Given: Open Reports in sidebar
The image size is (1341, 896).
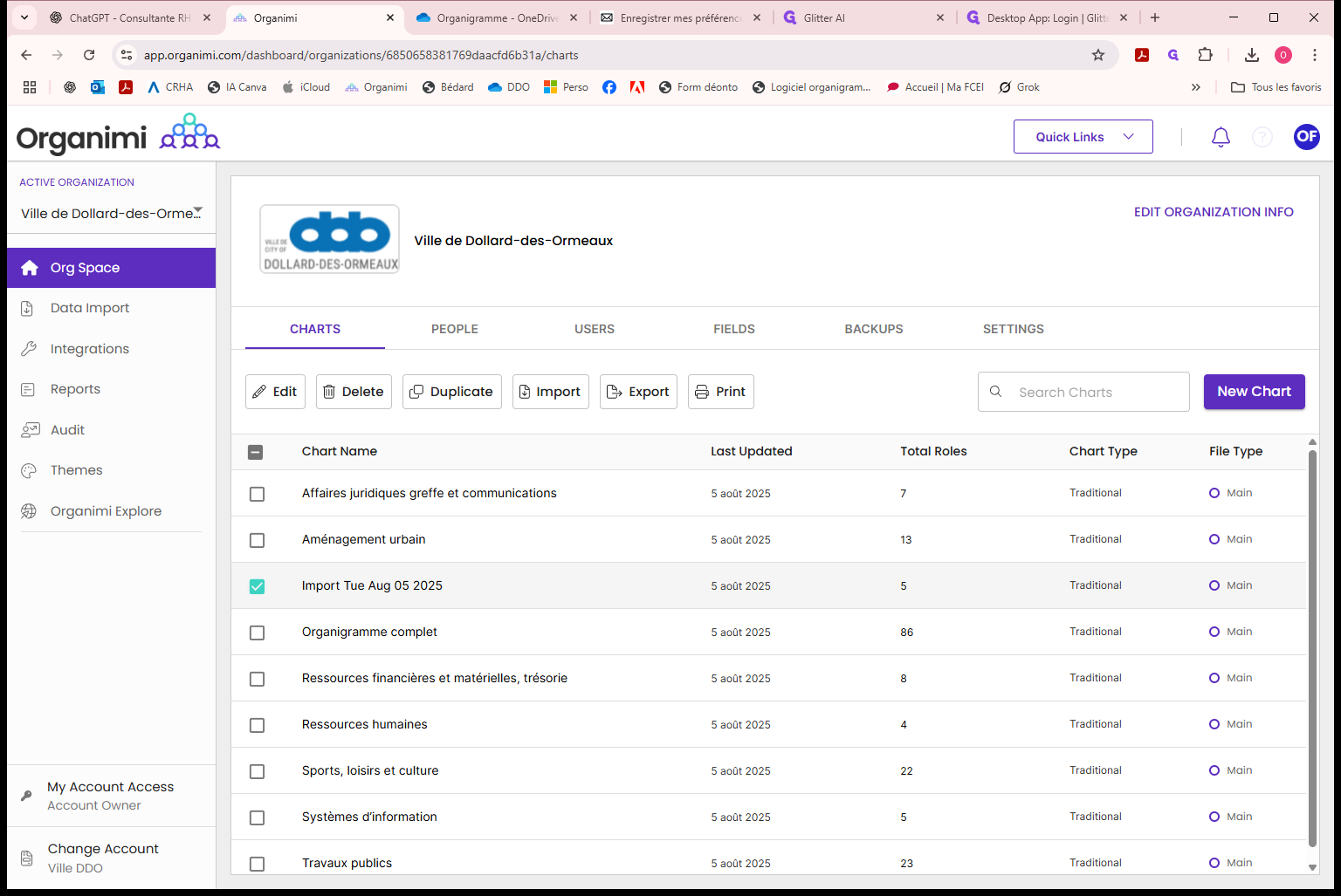Looking at the screenshot, I should click(x=112, y=389).
